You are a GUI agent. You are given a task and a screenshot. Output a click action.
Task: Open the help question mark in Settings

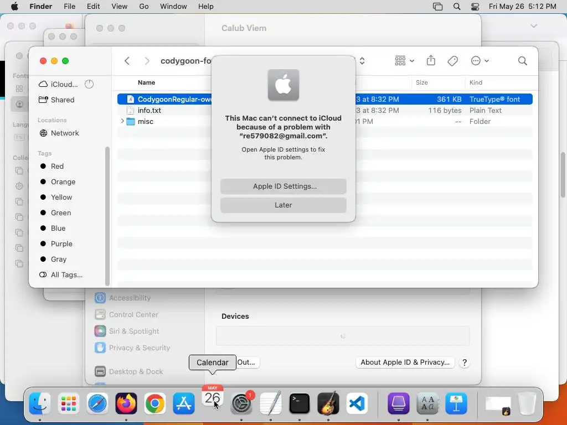465,362
